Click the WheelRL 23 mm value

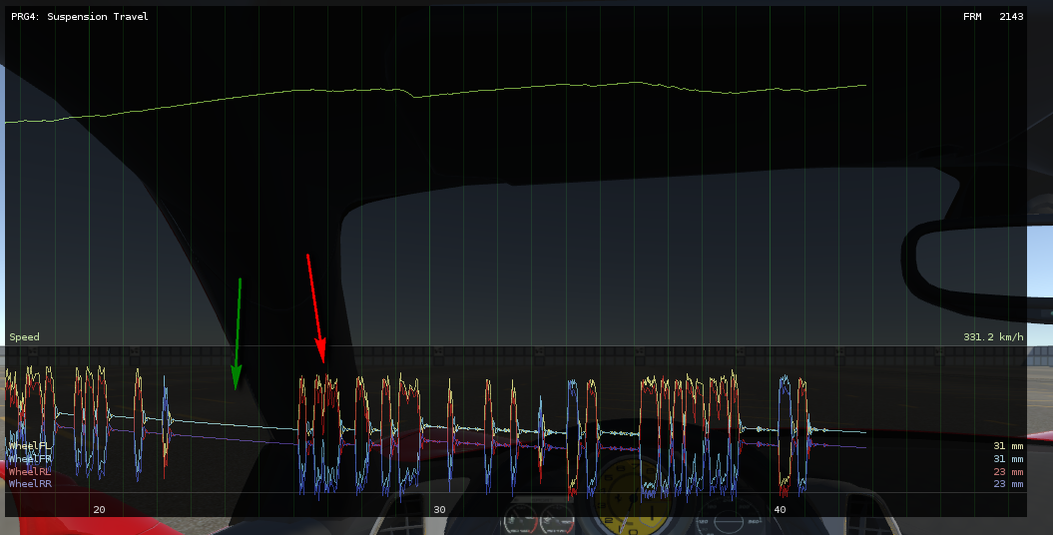(x=1008, y=471)
